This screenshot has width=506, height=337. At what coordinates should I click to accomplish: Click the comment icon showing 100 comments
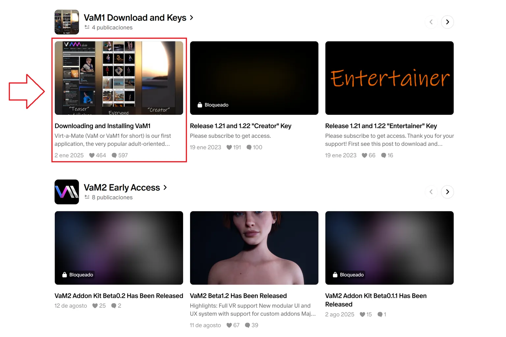[249, 147]
